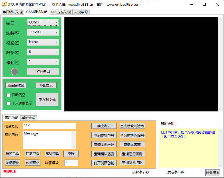Select the GSM调试功能 tab
Screen dimensions: 224x178
(37, 12)
